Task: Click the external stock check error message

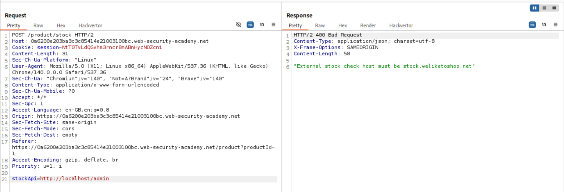Action: (x=384, y=66)
